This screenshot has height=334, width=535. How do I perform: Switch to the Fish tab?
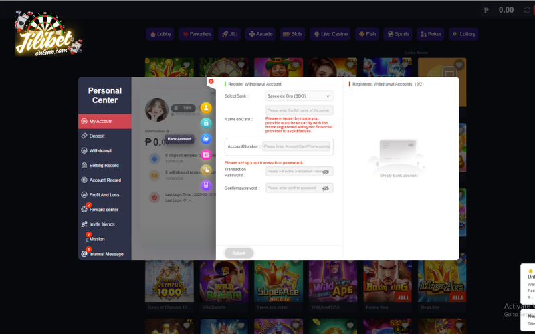tap(367, 34)
